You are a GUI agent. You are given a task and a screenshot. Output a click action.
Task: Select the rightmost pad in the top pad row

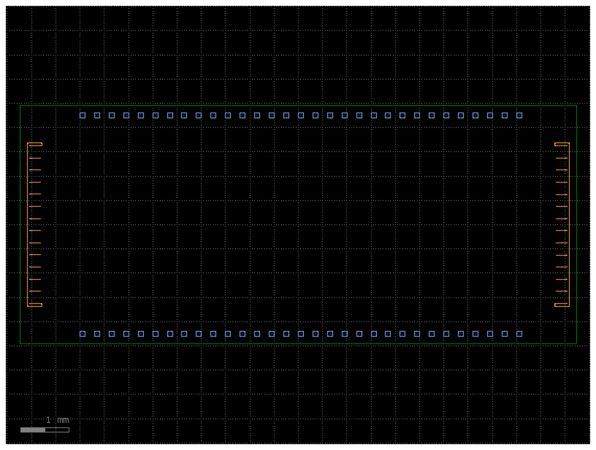point(519,115)
